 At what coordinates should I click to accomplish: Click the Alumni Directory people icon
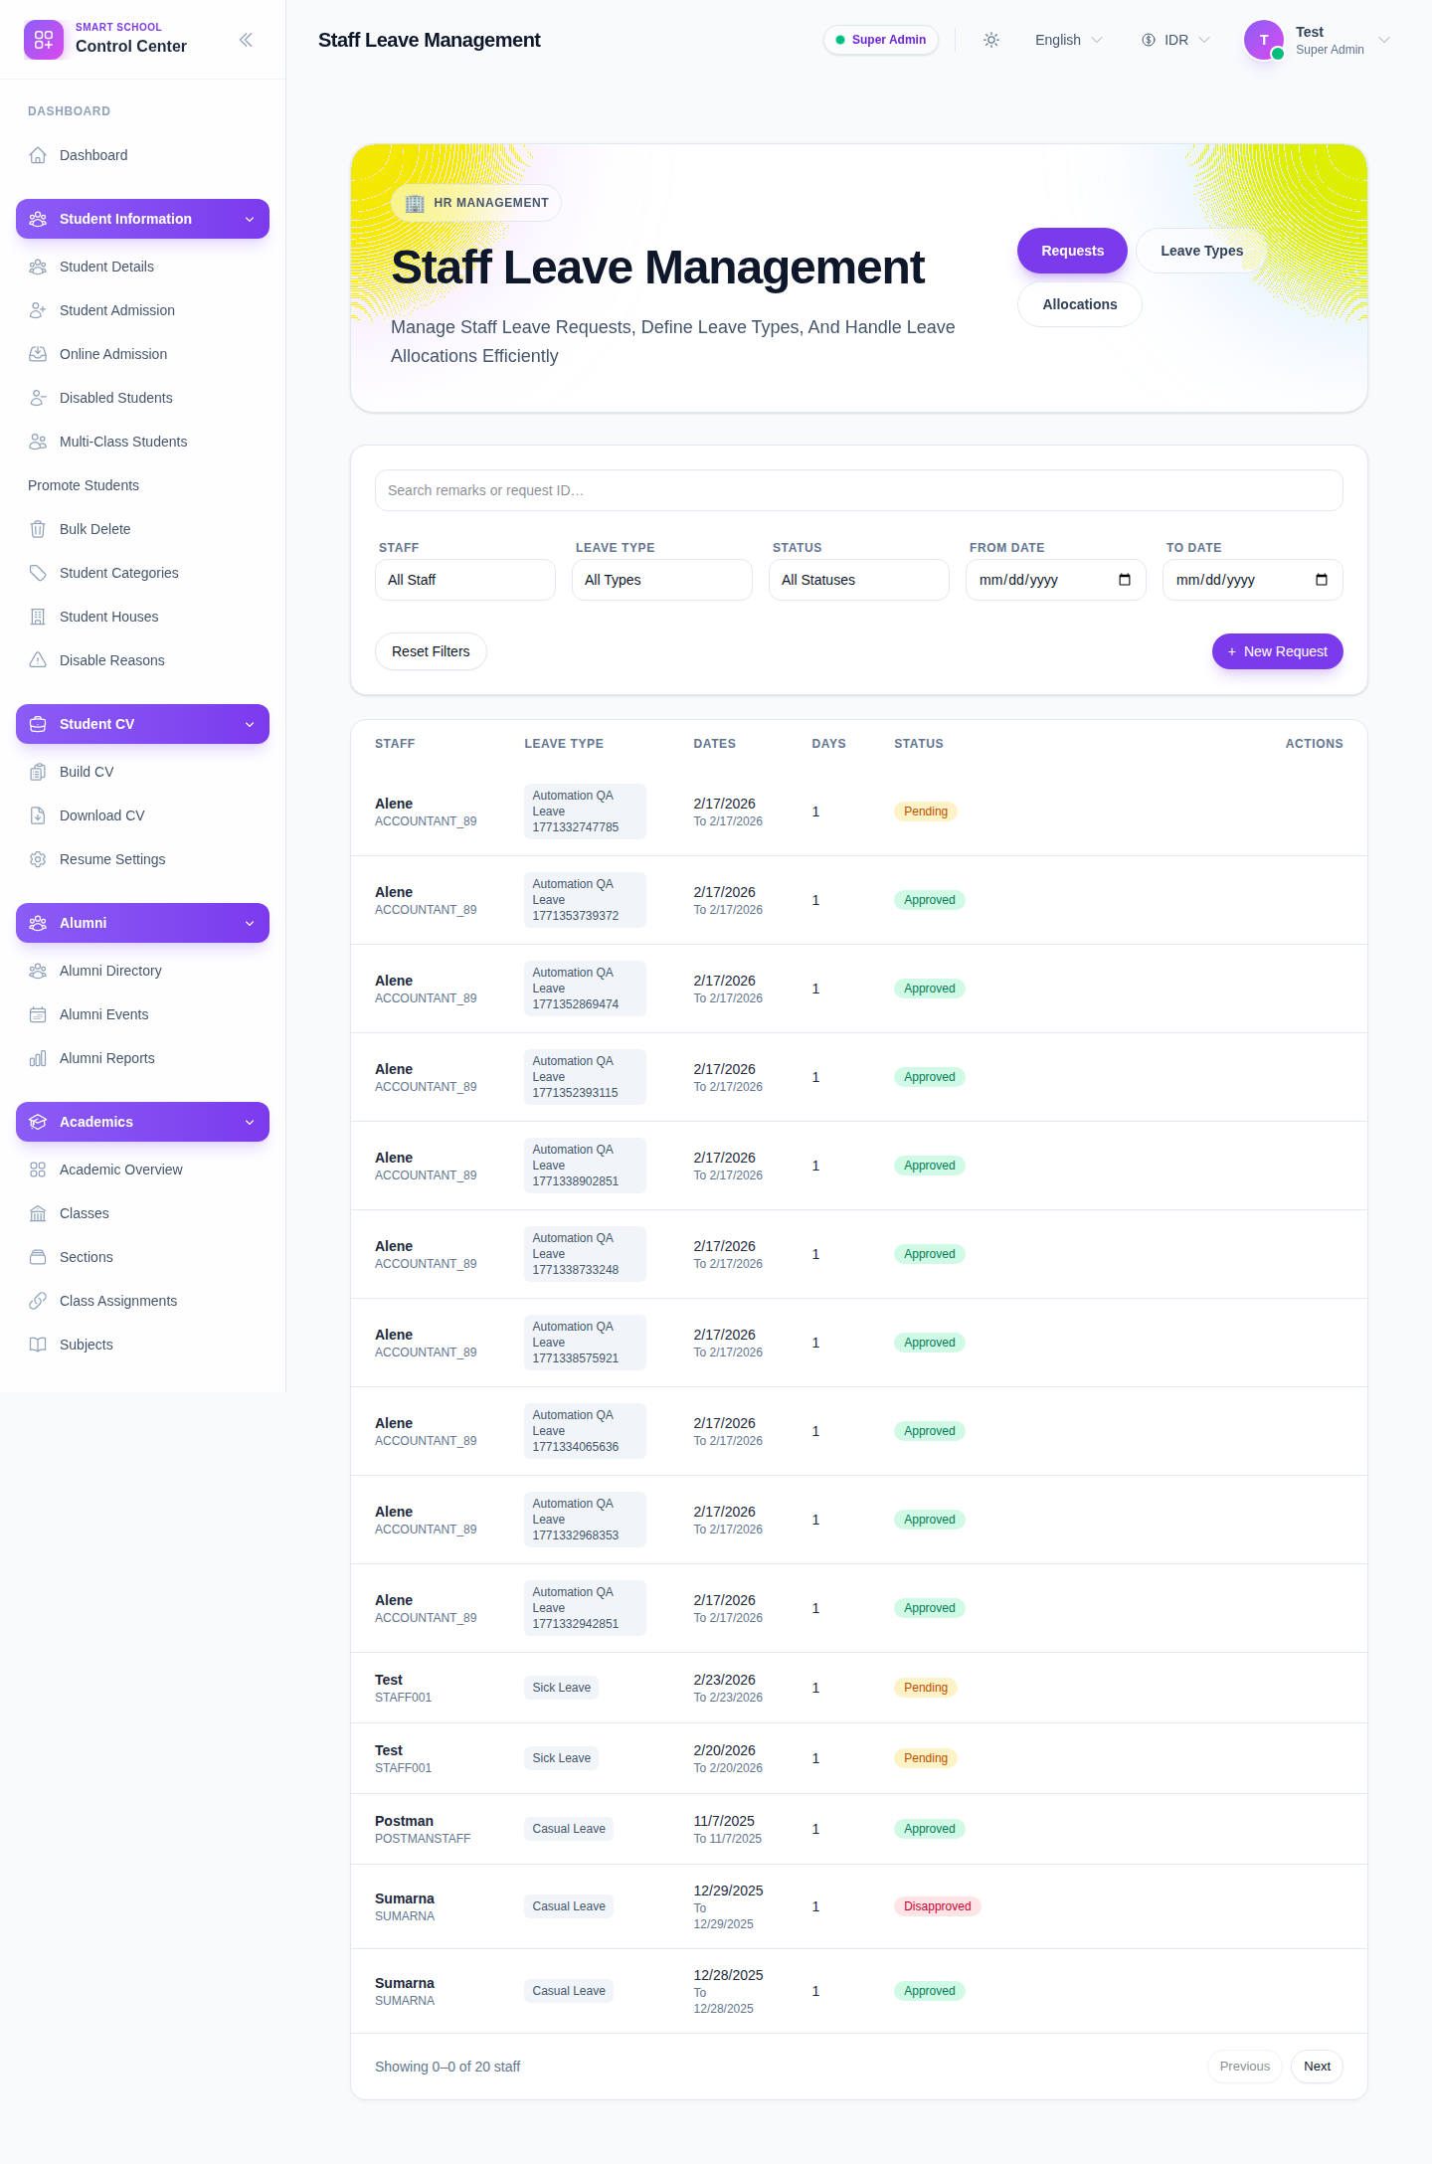coord(38,971)
